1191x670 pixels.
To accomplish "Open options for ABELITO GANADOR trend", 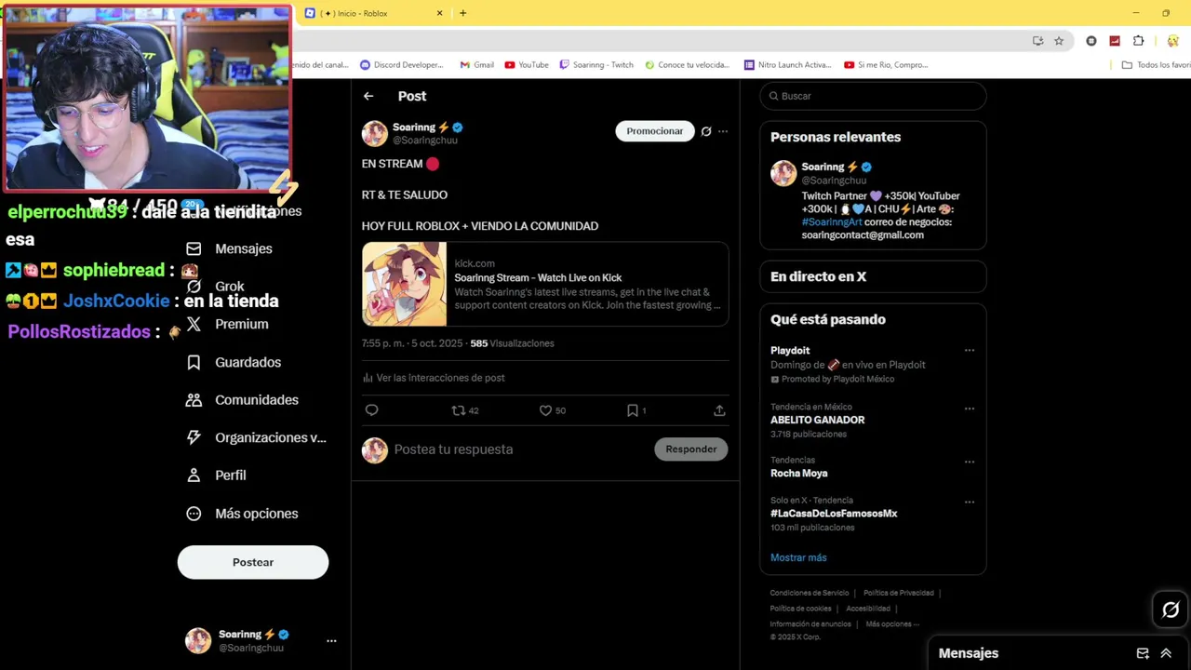I will pyautogui.click(x=970, y=409).
